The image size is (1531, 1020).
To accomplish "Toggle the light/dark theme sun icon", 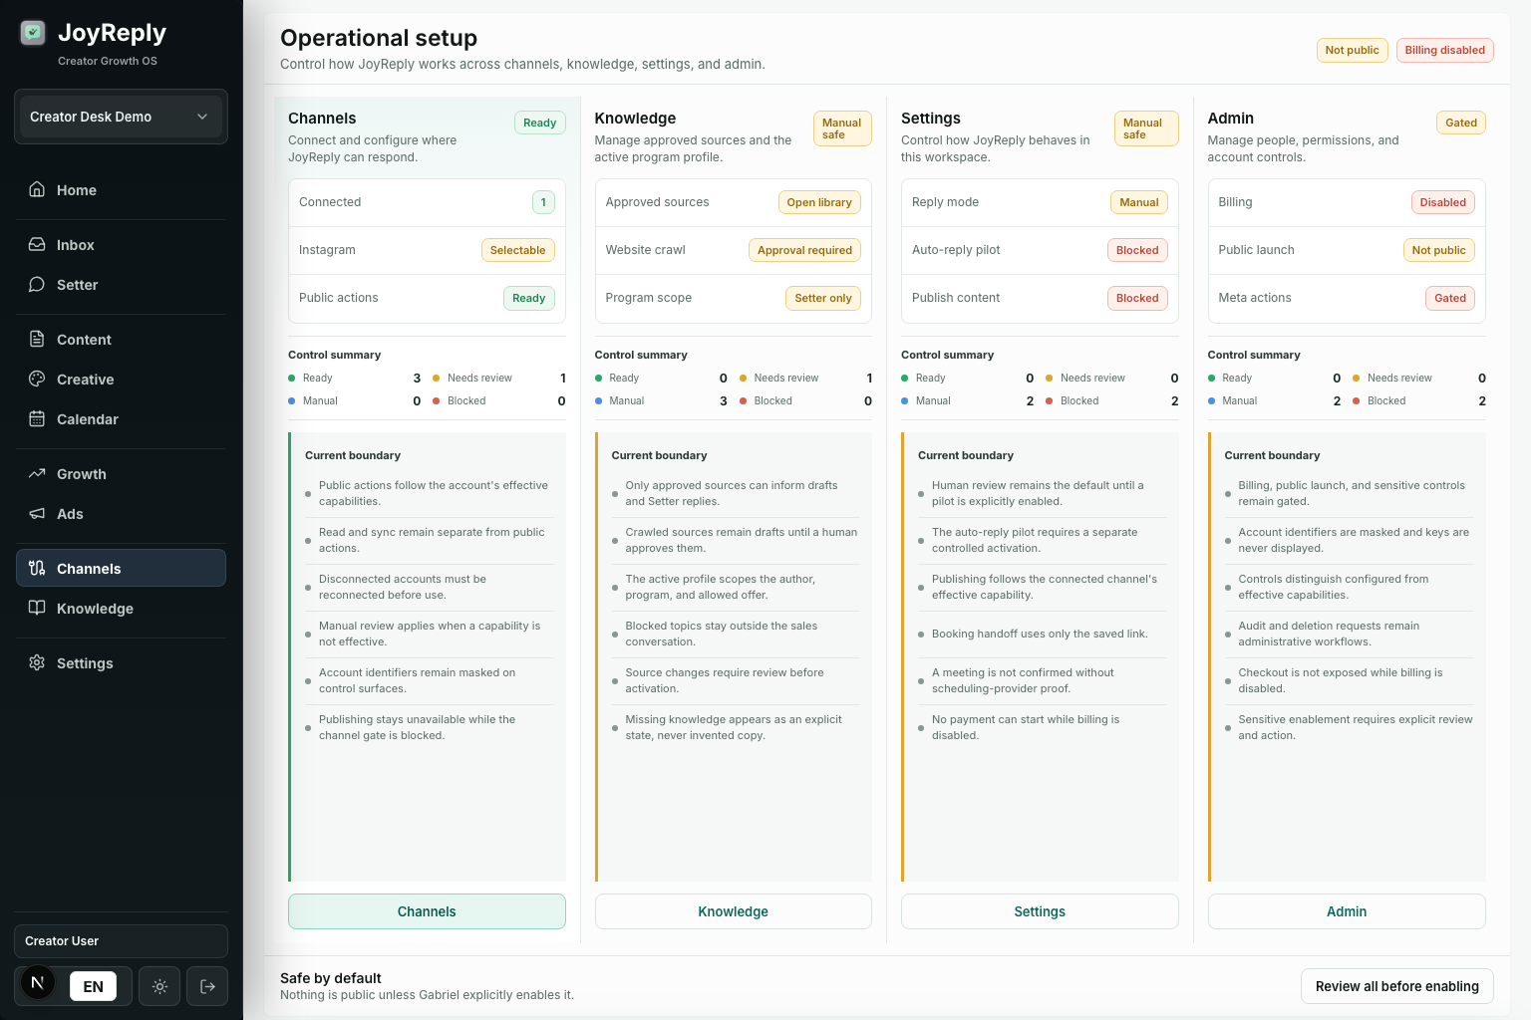I will 159,986.
